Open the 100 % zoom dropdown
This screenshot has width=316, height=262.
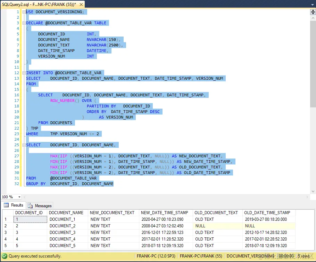(19, 197)
